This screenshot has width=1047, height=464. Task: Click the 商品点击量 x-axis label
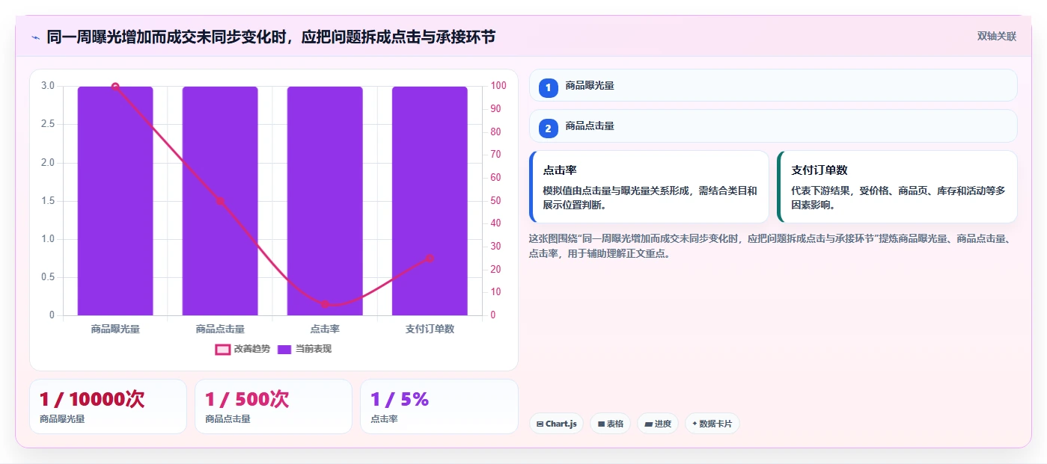[220, 329]
